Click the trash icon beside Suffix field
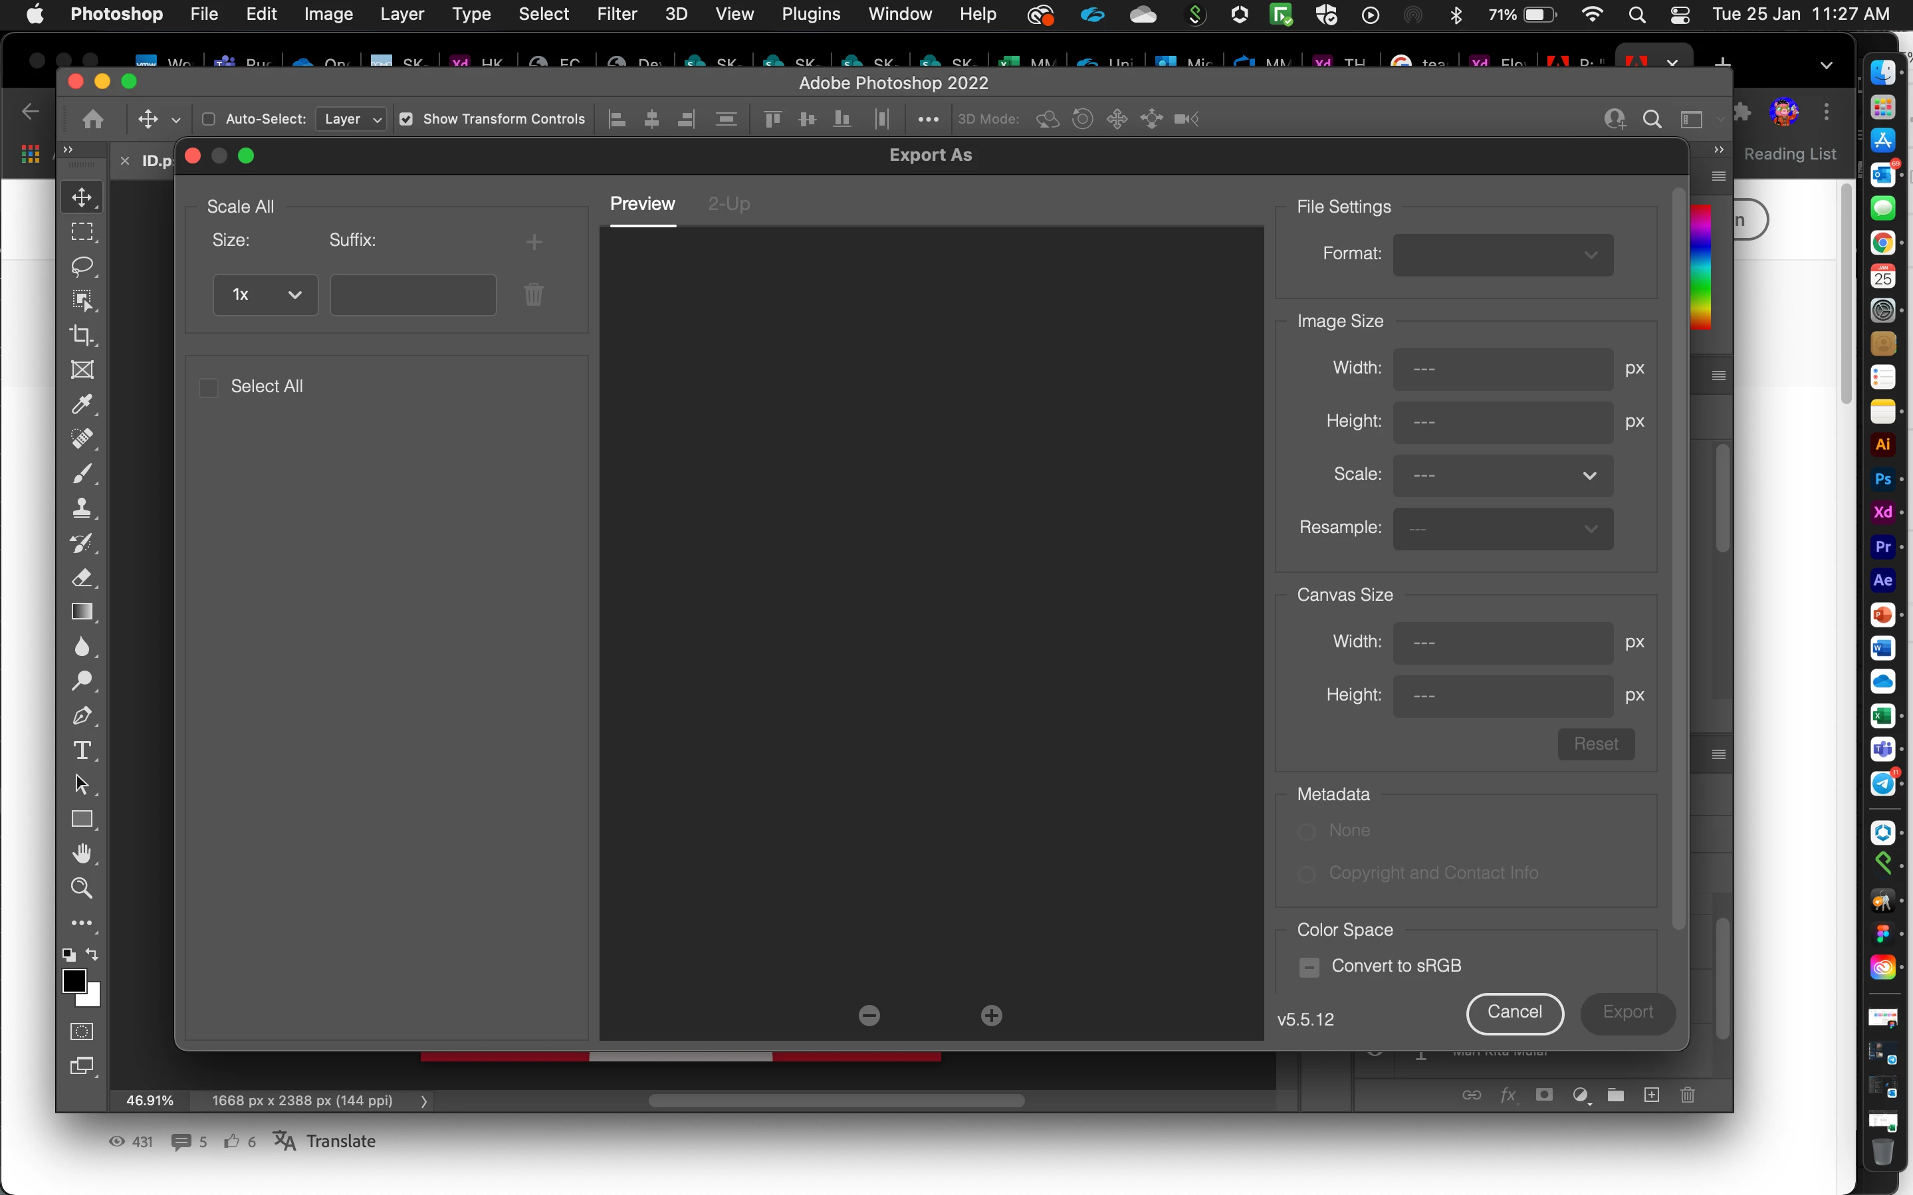The width and height of the screenshot is (1913, 1195). (534, 295)
